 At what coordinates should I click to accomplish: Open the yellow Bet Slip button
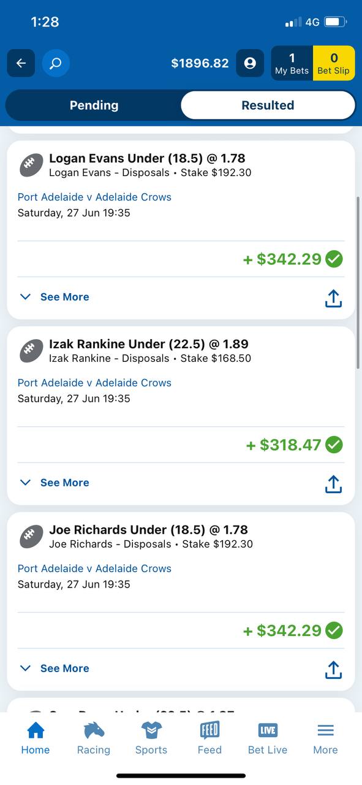tap(334, 63)
